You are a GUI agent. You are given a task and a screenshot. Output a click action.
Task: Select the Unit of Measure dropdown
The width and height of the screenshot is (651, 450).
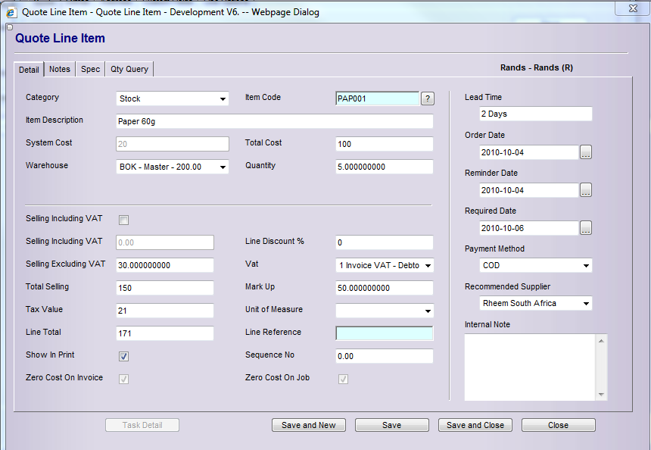(385, 311)
